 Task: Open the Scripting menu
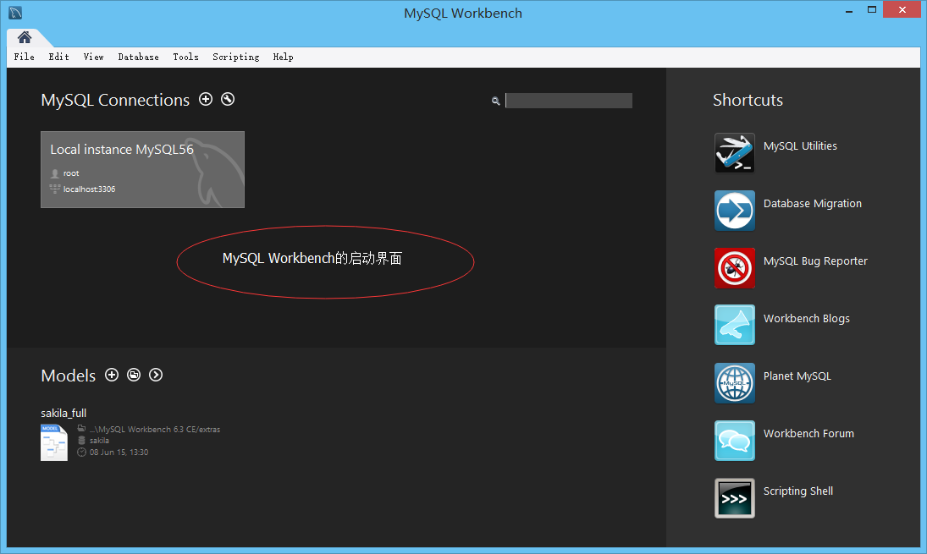pos(236,57)
